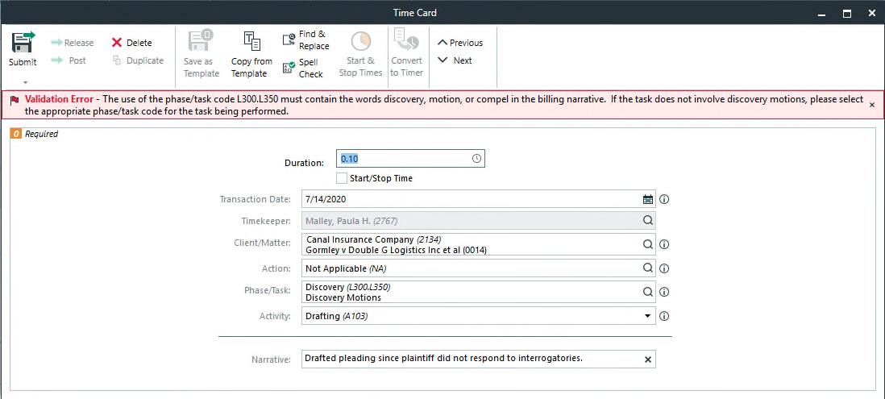Click the Client/Matter search magnifier
Screen dimensions: 885x399
point(648,244)
